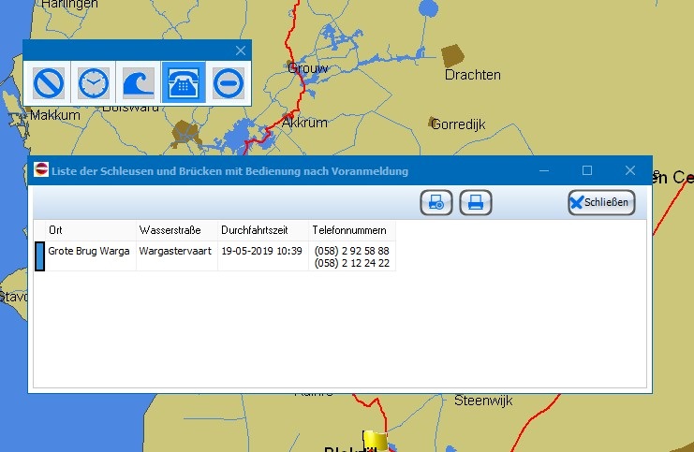Select the blue wave tide icon
The image size is (694, 452).
(138, 83)
